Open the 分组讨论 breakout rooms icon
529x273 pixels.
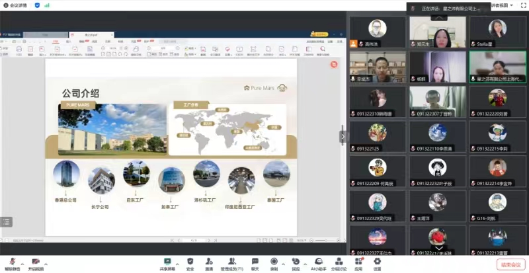click(x=339, y=262)
